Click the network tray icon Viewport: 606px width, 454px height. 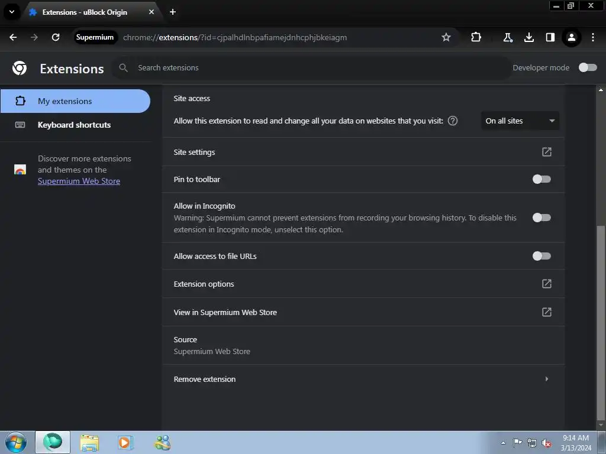click(x=532, y=443)
